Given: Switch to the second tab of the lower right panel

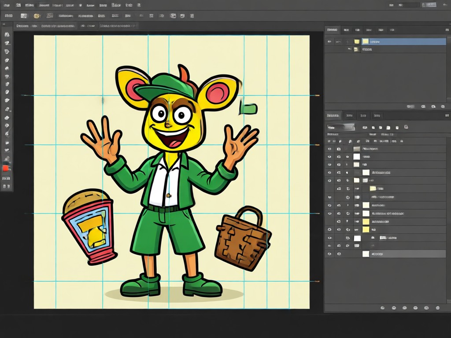Looking at the screenshot, I should coord(349,116).
